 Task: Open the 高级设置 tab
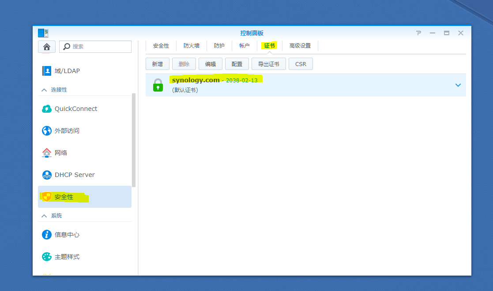point(300,45)
